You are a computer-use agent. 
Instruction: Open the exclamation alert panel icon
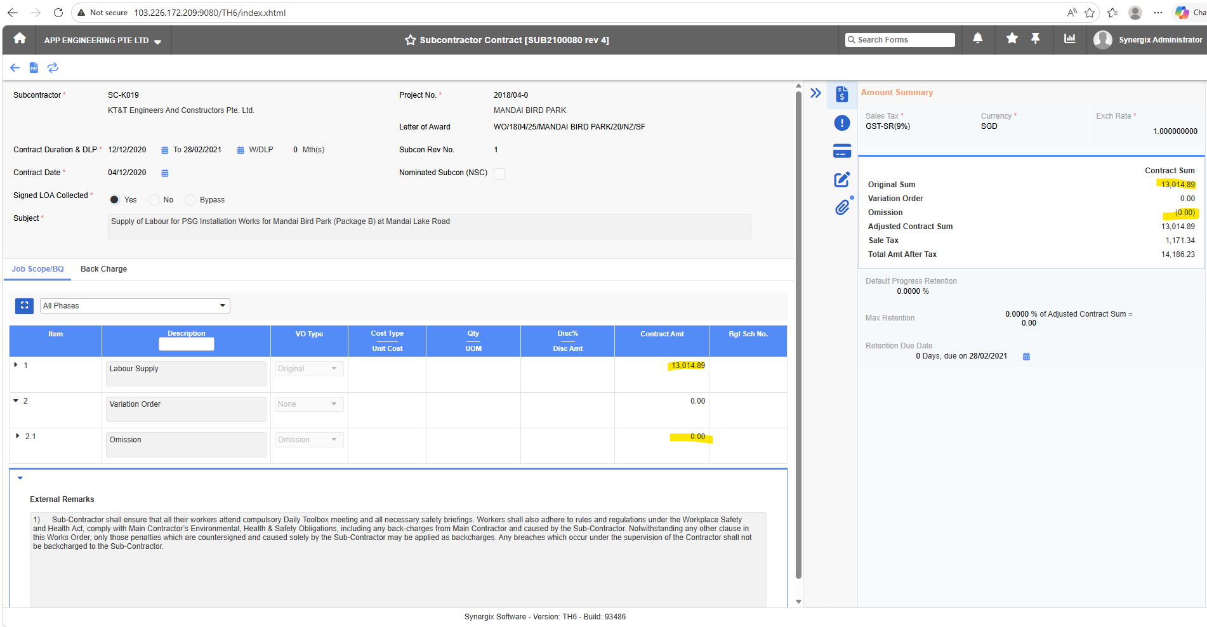point(842,122)
